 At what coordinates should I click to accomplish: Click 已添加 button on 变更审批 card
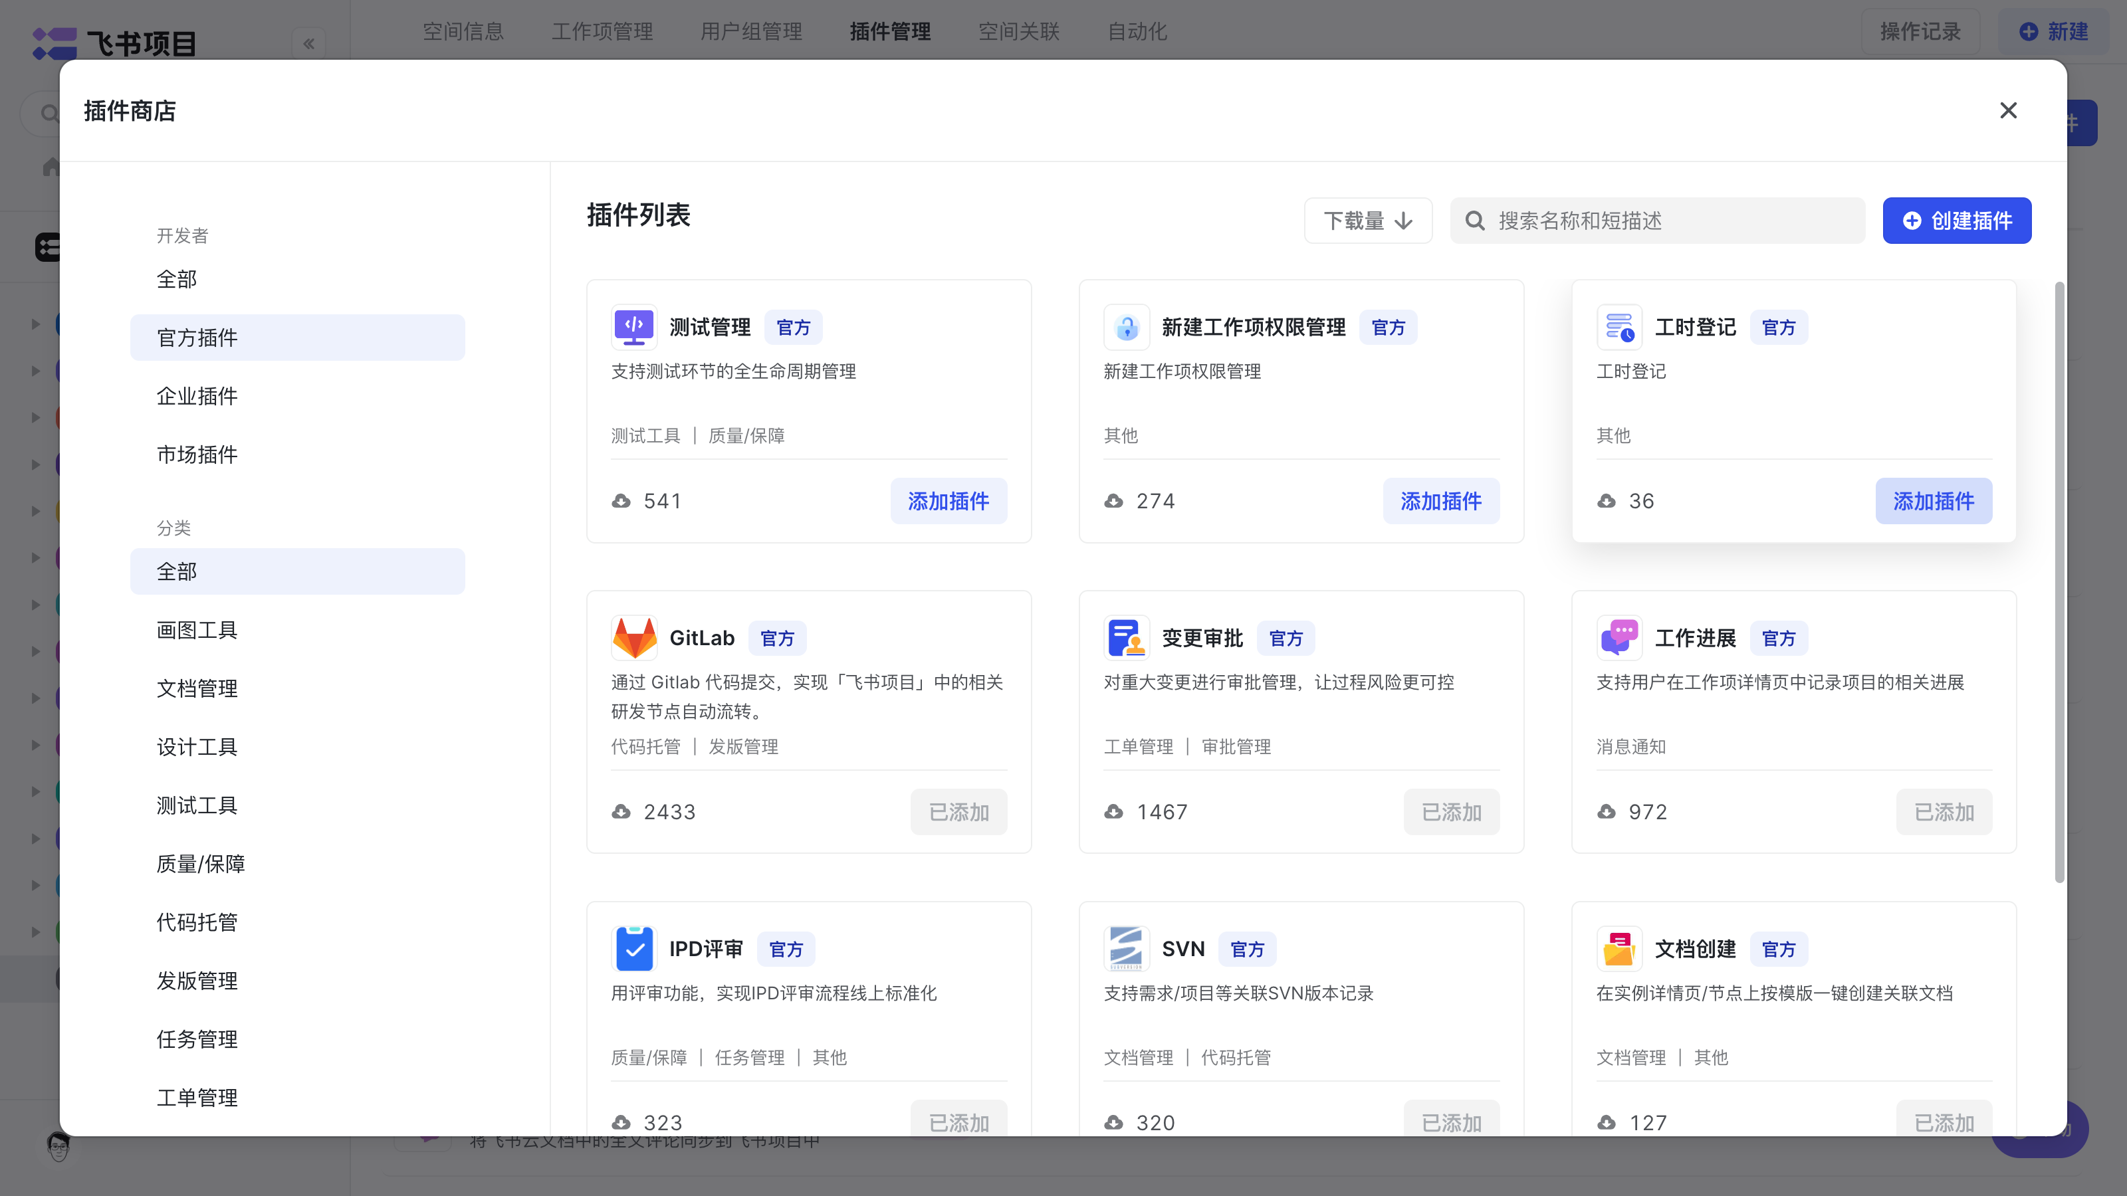coord(1452,812)
